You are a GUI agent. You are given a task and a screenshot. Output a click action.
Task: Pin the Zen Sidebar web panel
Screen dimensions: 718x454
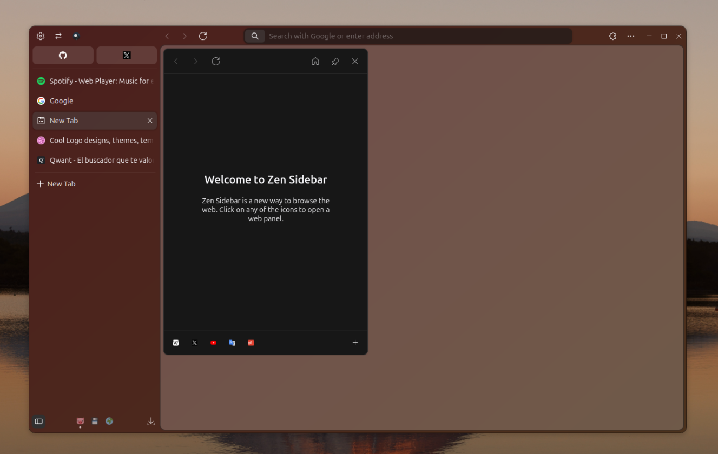pos(335,61)
